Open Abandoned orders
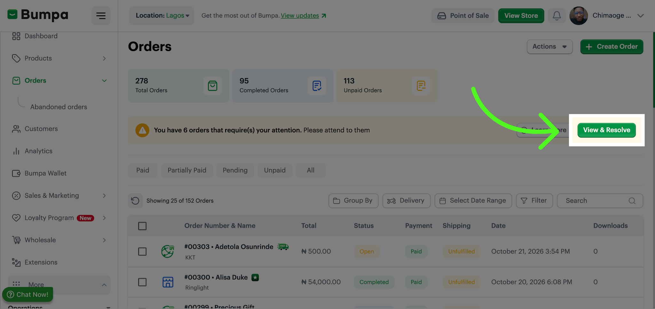 click(59, 107)
